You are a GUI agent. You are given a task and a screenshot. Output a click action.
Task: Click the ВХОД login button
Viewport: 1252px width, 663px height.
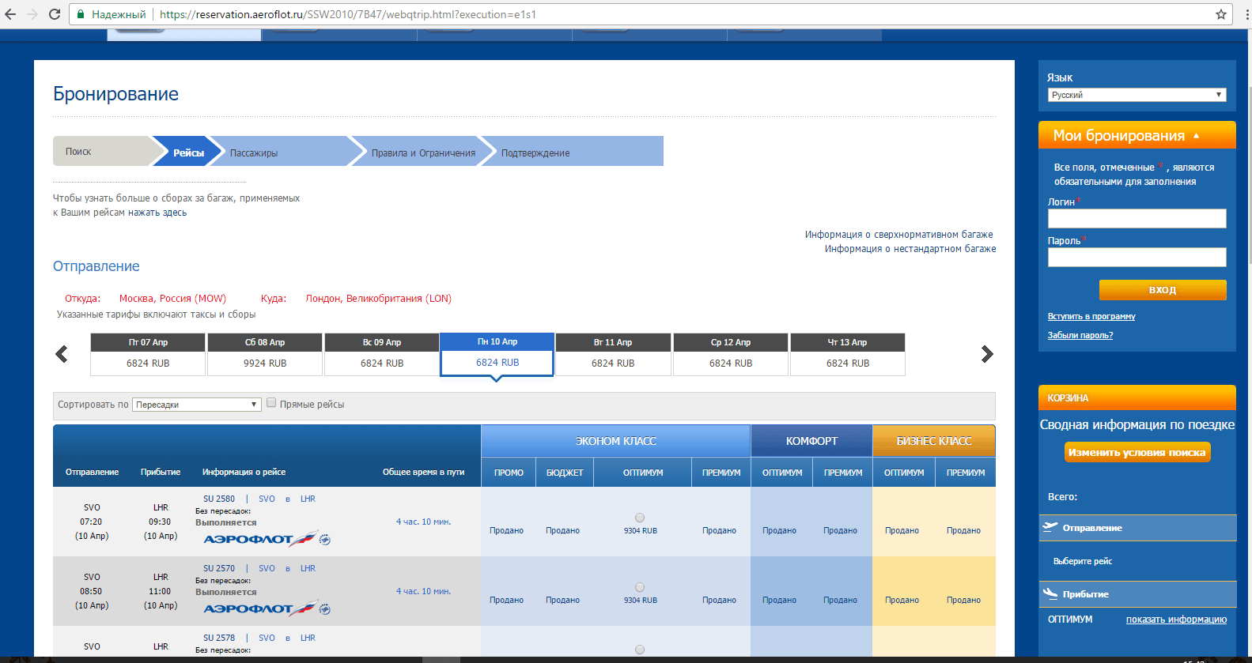pyautogui.click(x=1163, y=290)
